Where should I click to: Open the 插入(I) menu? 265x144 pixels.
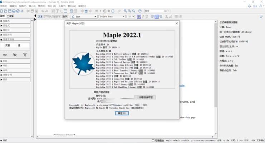pyautogui.click(x=32, y=6)
